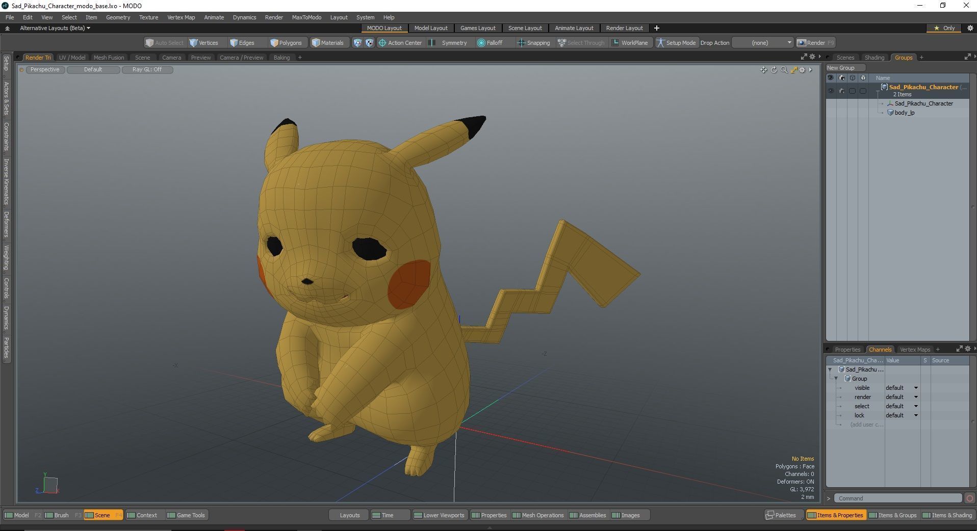Click the sphere icon left of Action Center
The image size is (977, 531).
[369, 43]
